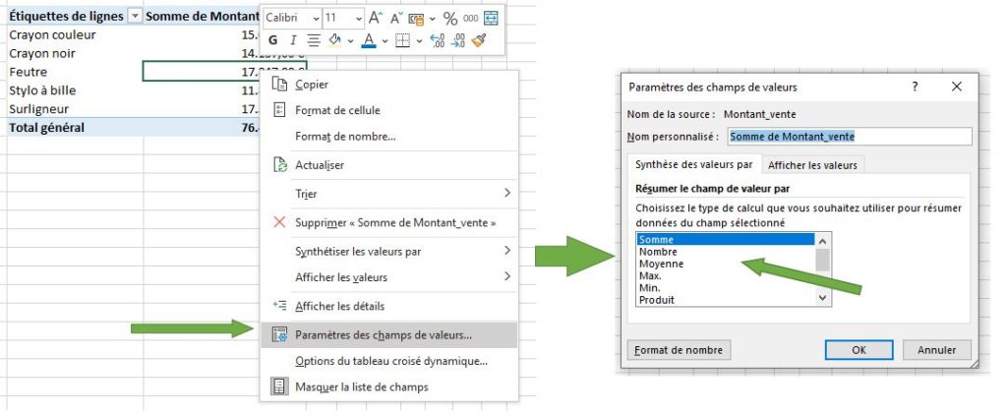This screenshot has width=1007, height=414.
Task: Apply the font color A
Action: (x=368, y=40)
